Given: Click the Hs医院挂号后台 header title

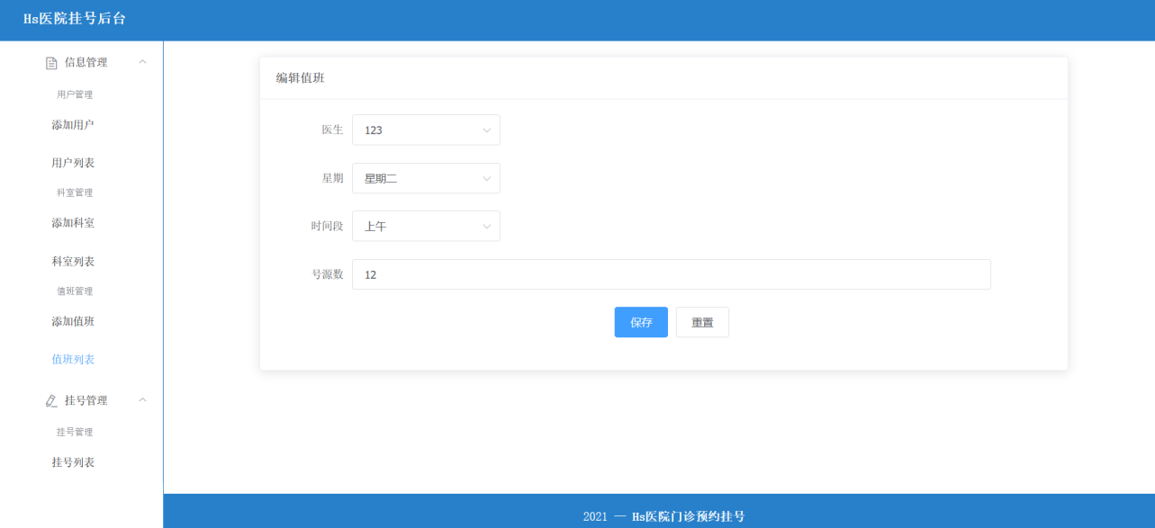Looking at the screenshot, I should [x=75, y=19].
